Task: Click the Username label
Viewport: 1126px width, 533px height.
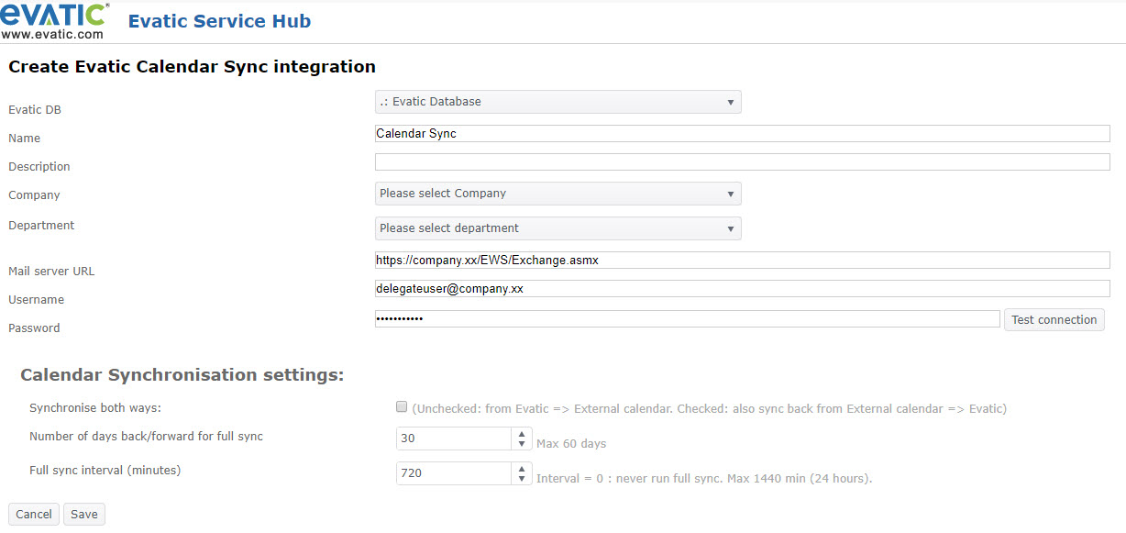Action: (36, 300)
